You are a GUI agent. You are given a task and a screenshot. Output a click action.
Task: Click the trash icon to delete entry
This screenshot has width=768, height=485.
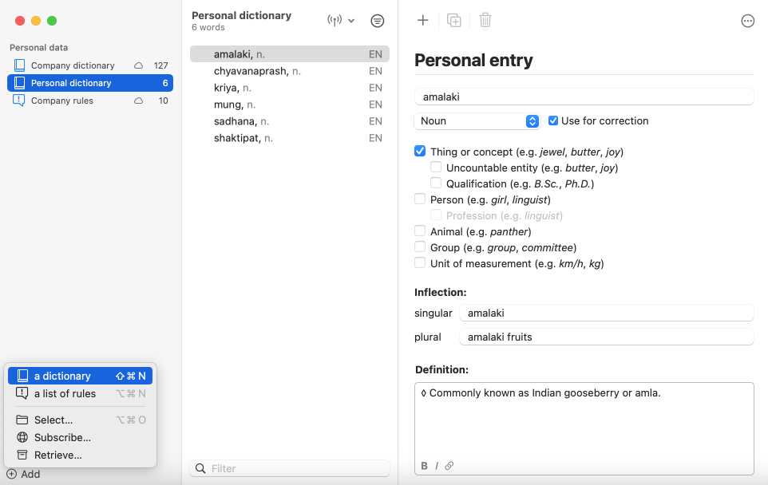[485, 21]
